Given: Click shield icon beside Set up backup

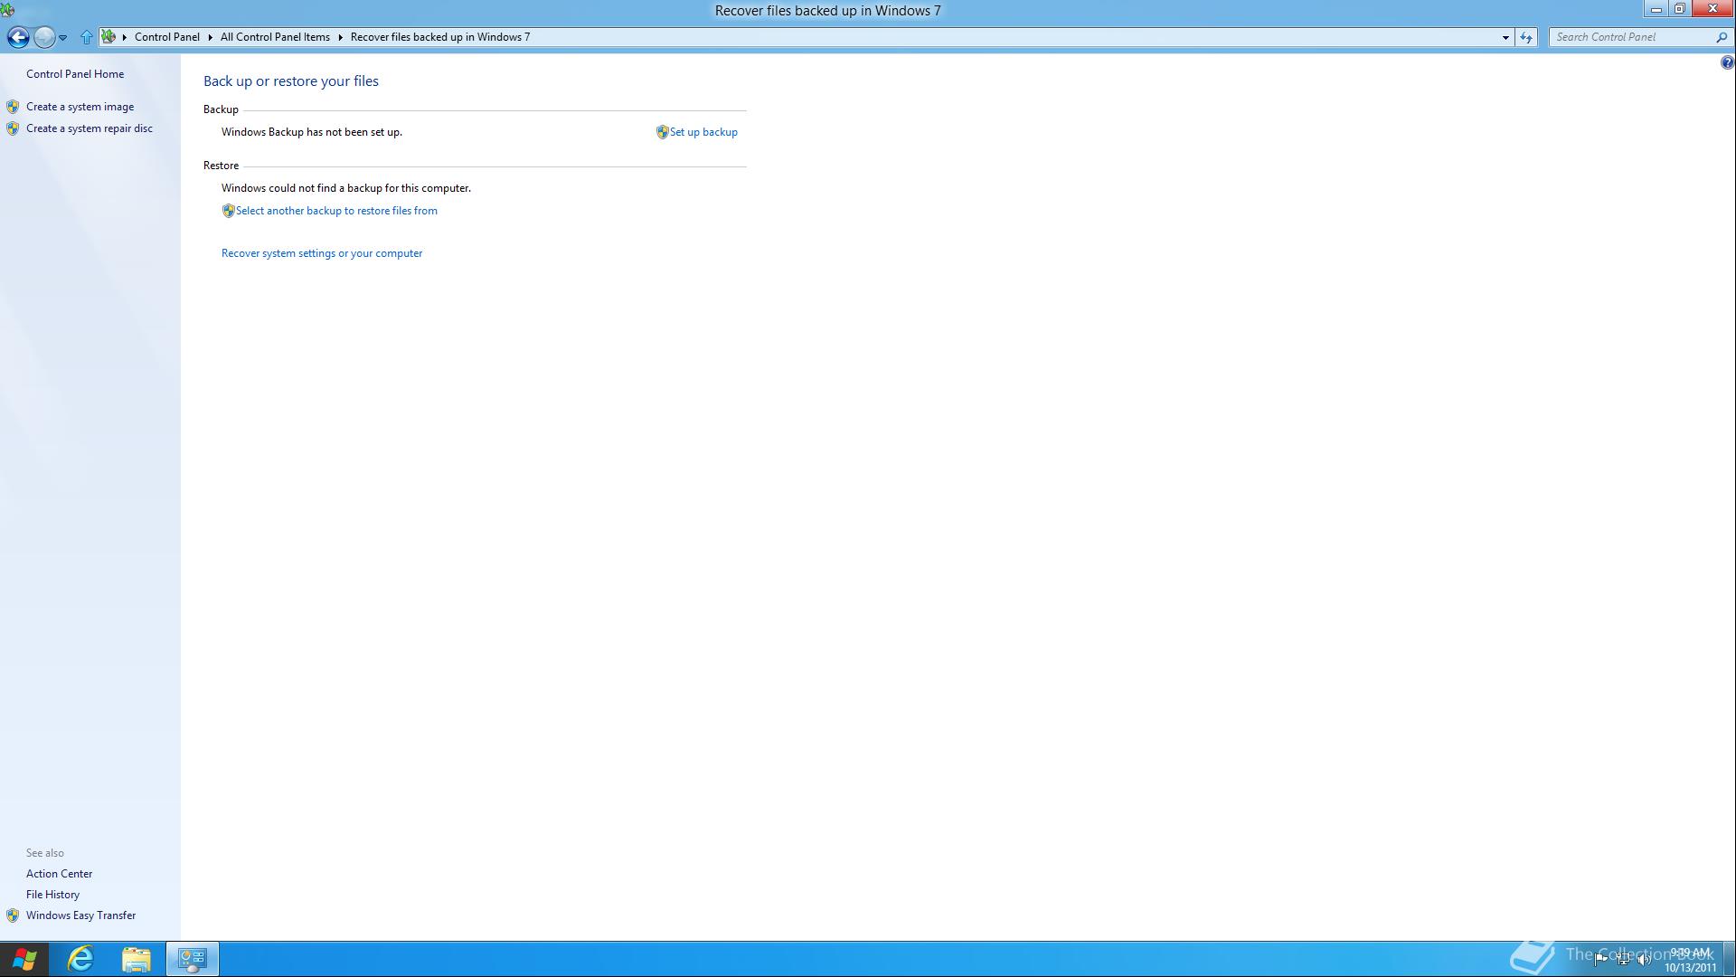Looking at the screenshot, I should pos(662,132).
